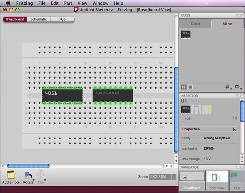
Task: Collapse the Properties section
Action: 235,129
